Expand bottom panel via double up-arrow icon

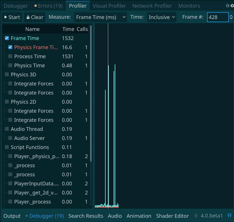[229, 216]
